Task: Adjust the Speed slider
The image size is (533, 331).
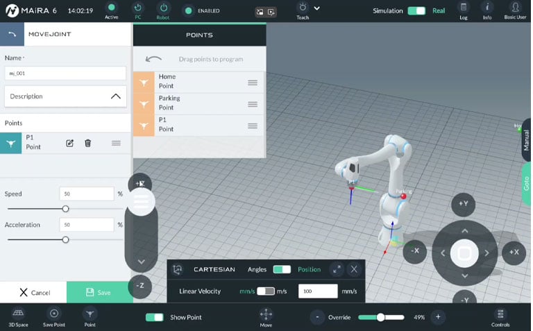Action: coord(65,209)
